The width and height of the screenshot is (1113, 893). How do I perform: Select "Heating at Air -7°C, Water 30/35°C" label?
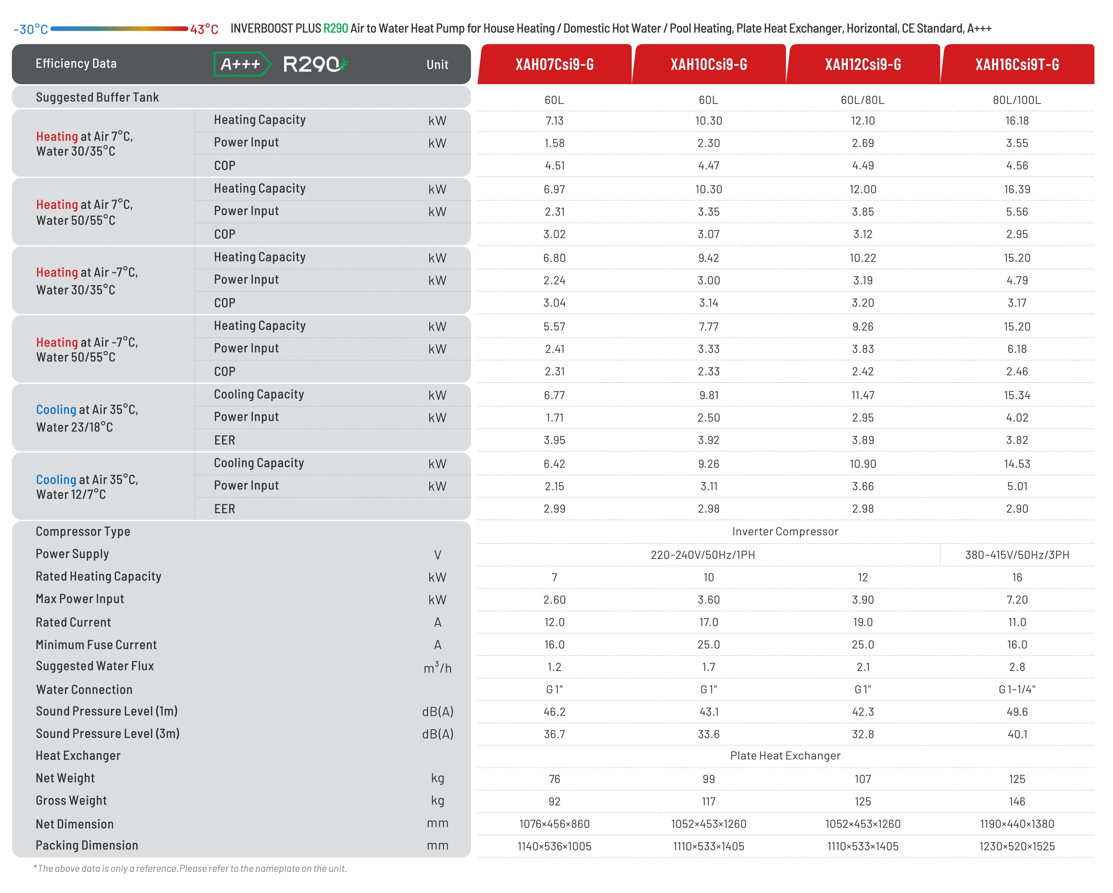[x=87, y=281]
